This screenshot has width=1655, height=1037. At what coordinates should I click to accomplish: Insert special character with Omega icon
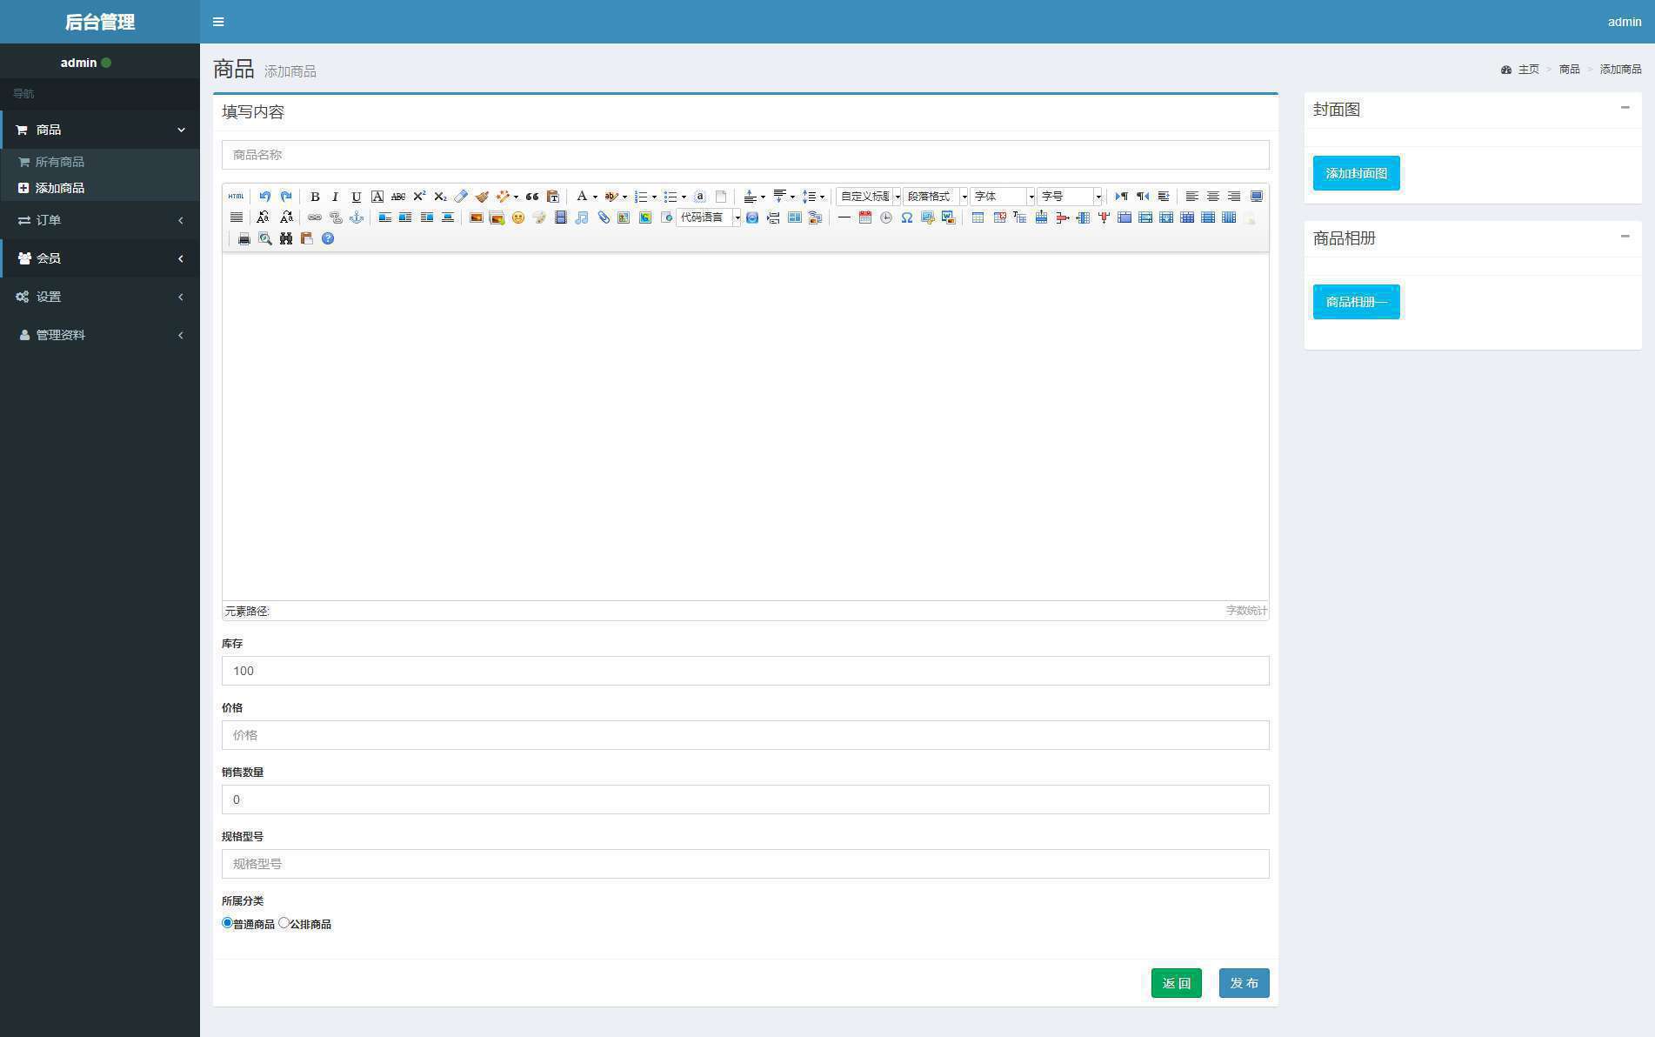pos(906,217)
